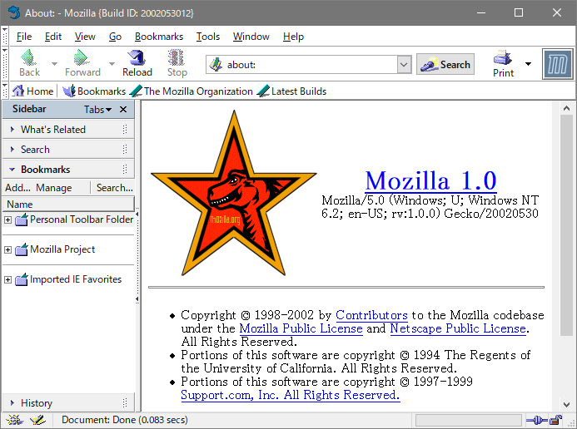
Task: Toggle sidebar with the vertical splitter grippy
Action: (137, 256)
